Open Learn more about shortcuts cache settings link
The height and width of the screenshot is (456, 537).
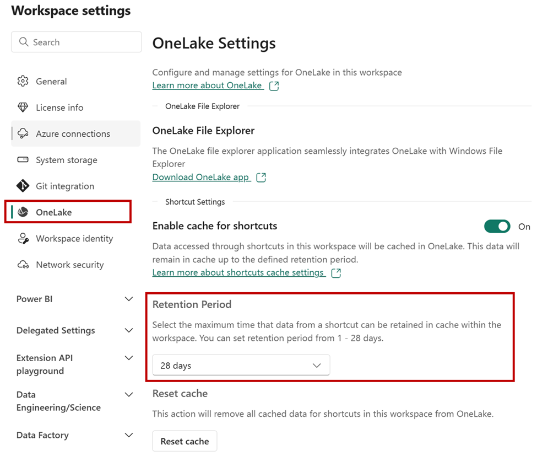pyautogui.click(x=238, y=272)
